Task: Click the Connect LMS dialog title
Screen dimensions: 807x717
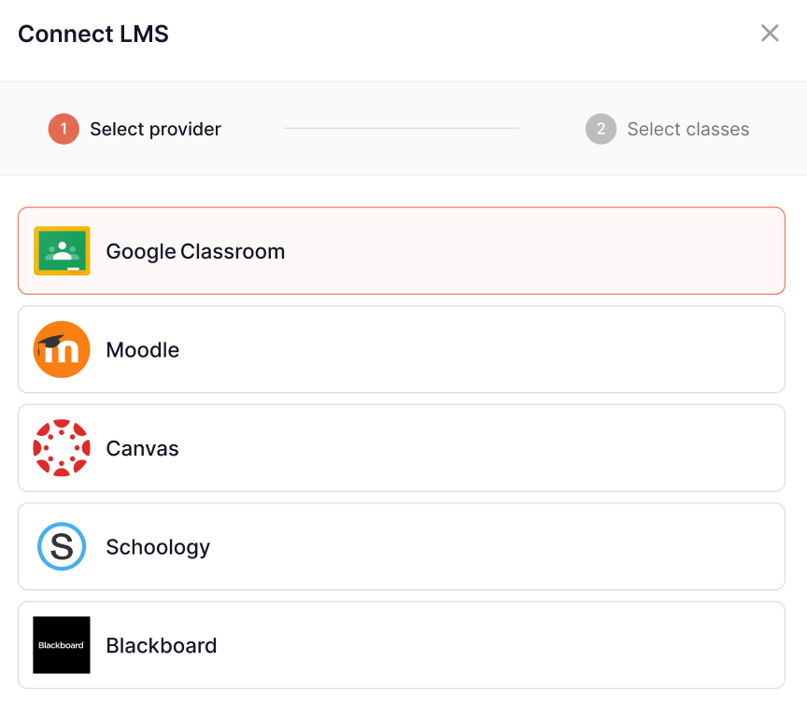Action: tap(92, 34)
